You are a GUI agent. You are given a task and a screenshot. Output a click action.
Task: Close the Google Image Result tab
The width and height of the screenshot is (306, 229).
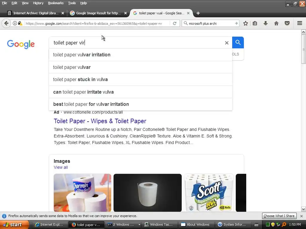126,13
